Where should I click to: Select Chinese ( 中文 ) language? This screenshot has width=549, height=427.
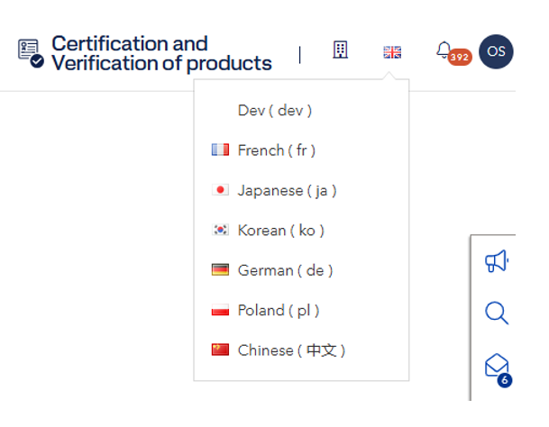(x=291, y=350)
